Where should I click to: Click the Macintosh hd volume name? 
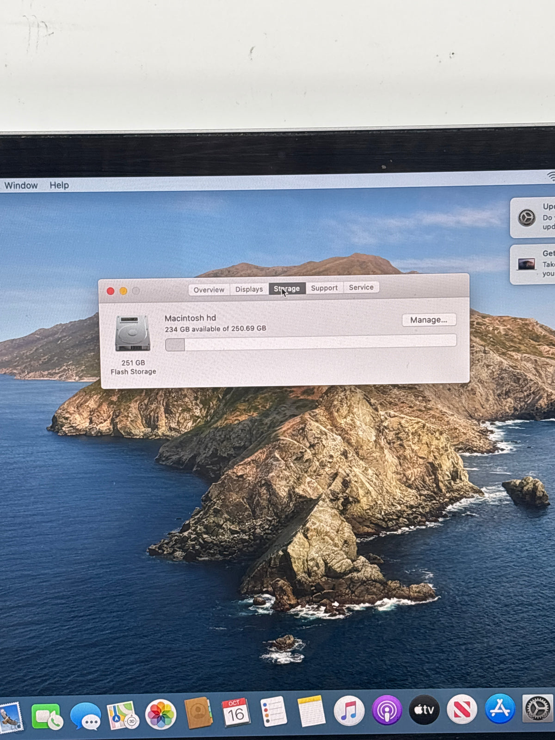[190, 318]
